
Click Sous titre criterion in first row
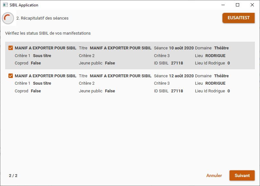point(42,56)
